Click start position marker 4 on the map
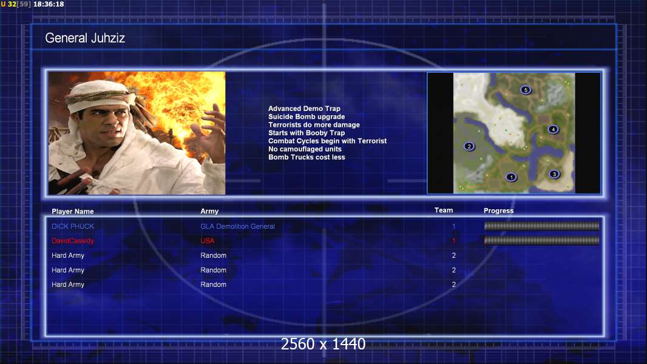The width and height of the screenshot is (647, 364). (x=553, y=129)
